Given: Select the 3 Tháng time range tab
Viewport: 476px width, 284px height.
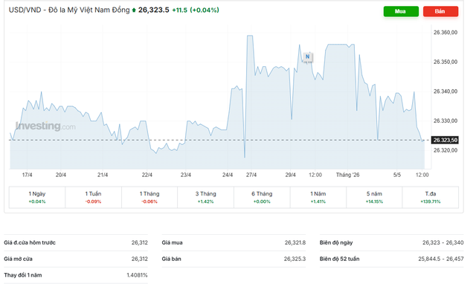Looking at the screenshot, I should click(205, 197).
